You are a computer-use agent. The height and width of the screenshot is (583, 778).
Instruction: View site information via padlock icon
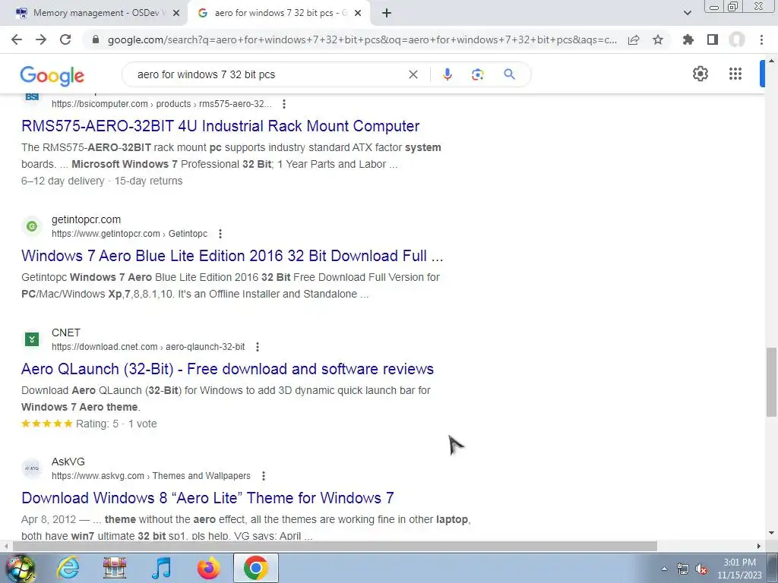pos(96,39)
